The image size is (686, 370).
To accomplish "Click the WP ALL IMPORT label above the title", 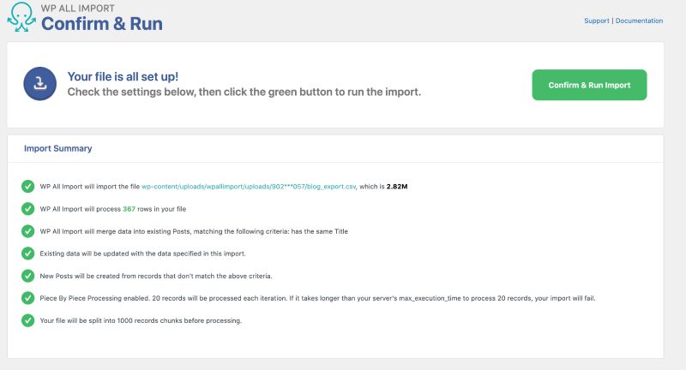I will [78, 9].
